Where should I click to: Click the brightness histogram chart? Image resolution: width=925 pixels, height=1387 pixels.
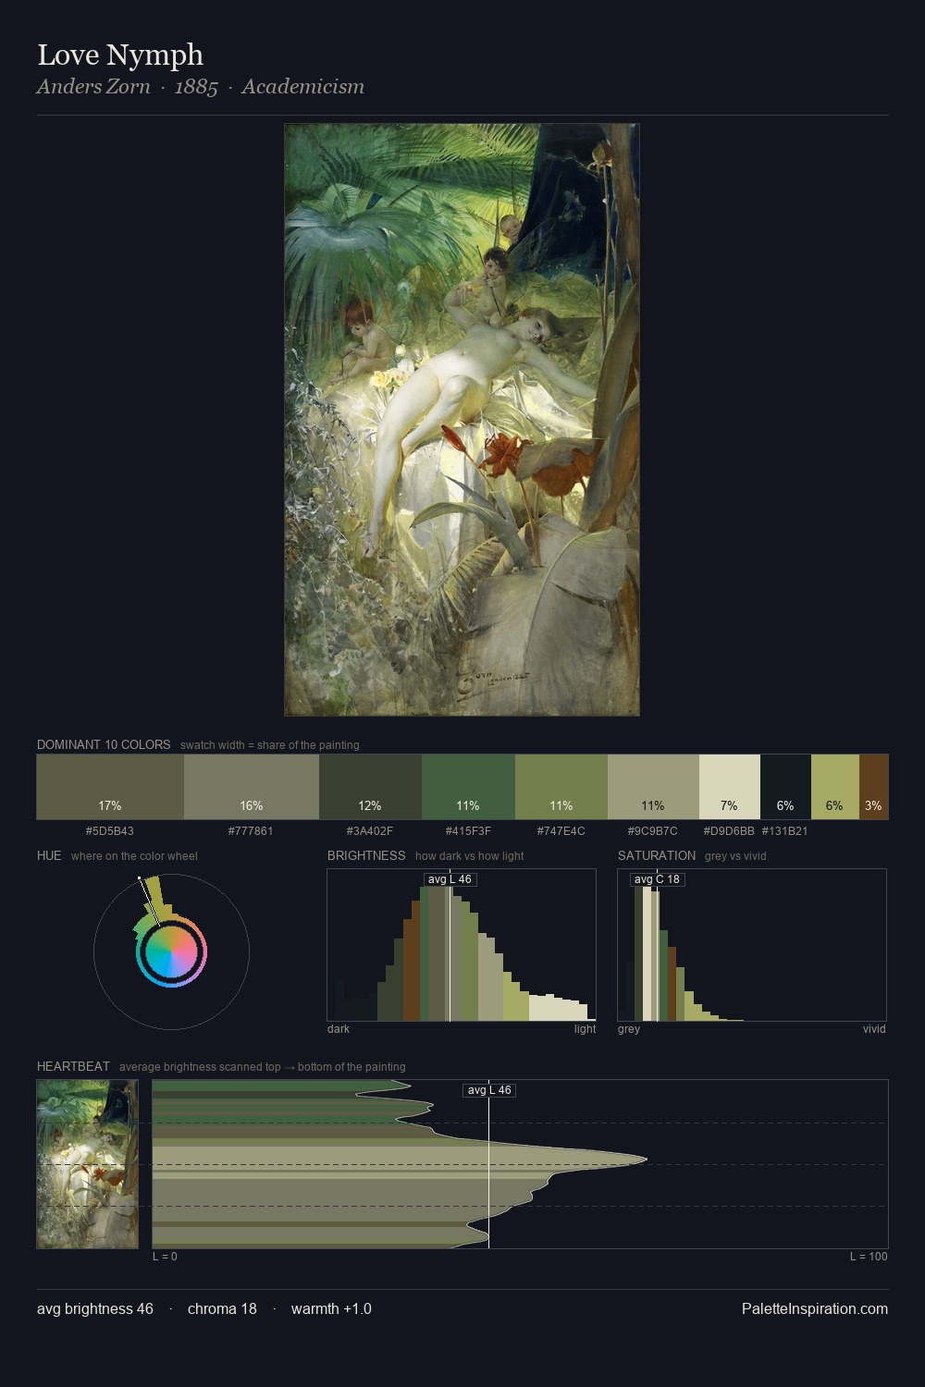pos(462,945)
